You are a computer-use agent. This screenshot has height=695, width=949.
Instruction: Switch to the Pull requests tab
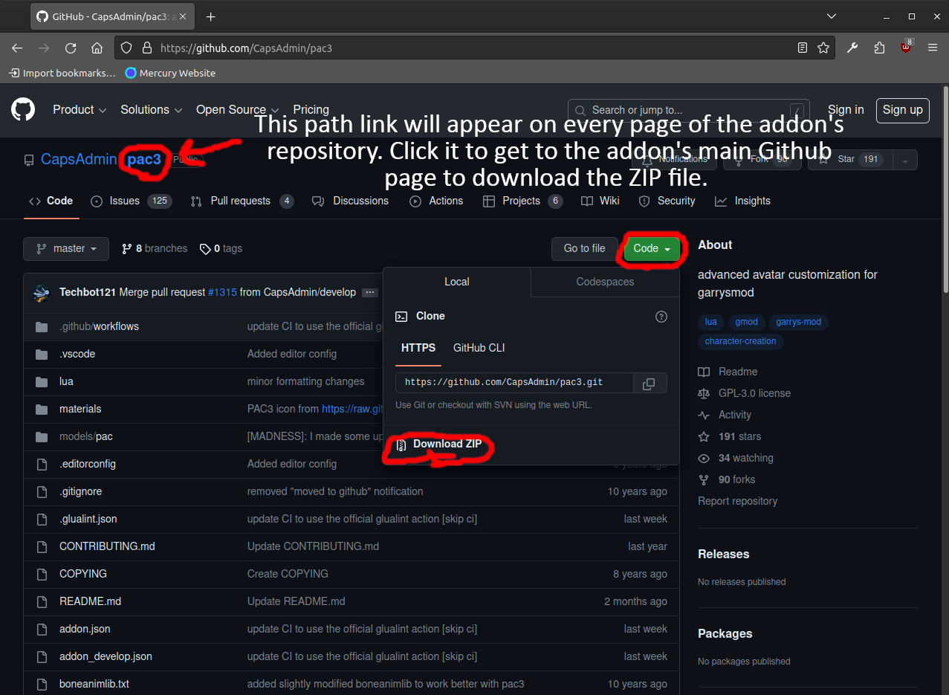click(242, 201)
